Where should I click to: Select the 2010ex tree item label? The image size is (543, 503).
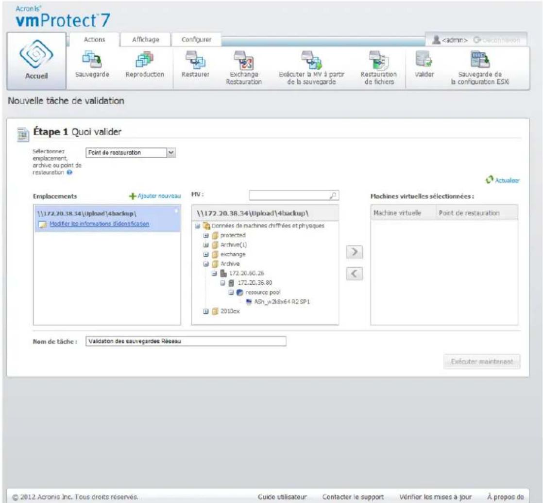tap(230, 311)
